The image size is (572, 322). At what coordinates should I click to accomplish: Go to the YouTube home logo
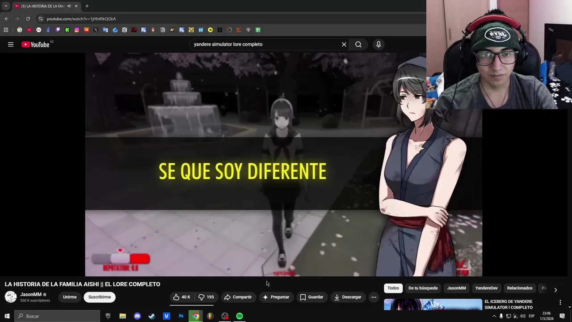(x=35, y=44)
